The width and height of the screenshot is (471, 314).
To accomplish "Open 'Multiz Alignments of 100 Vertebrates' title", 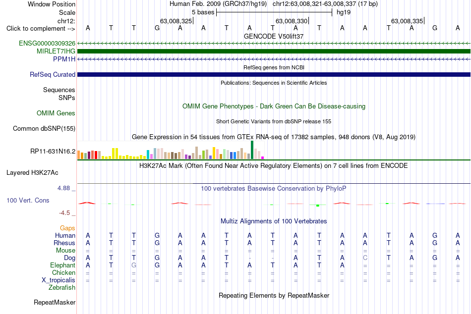I will click(274, 221).
